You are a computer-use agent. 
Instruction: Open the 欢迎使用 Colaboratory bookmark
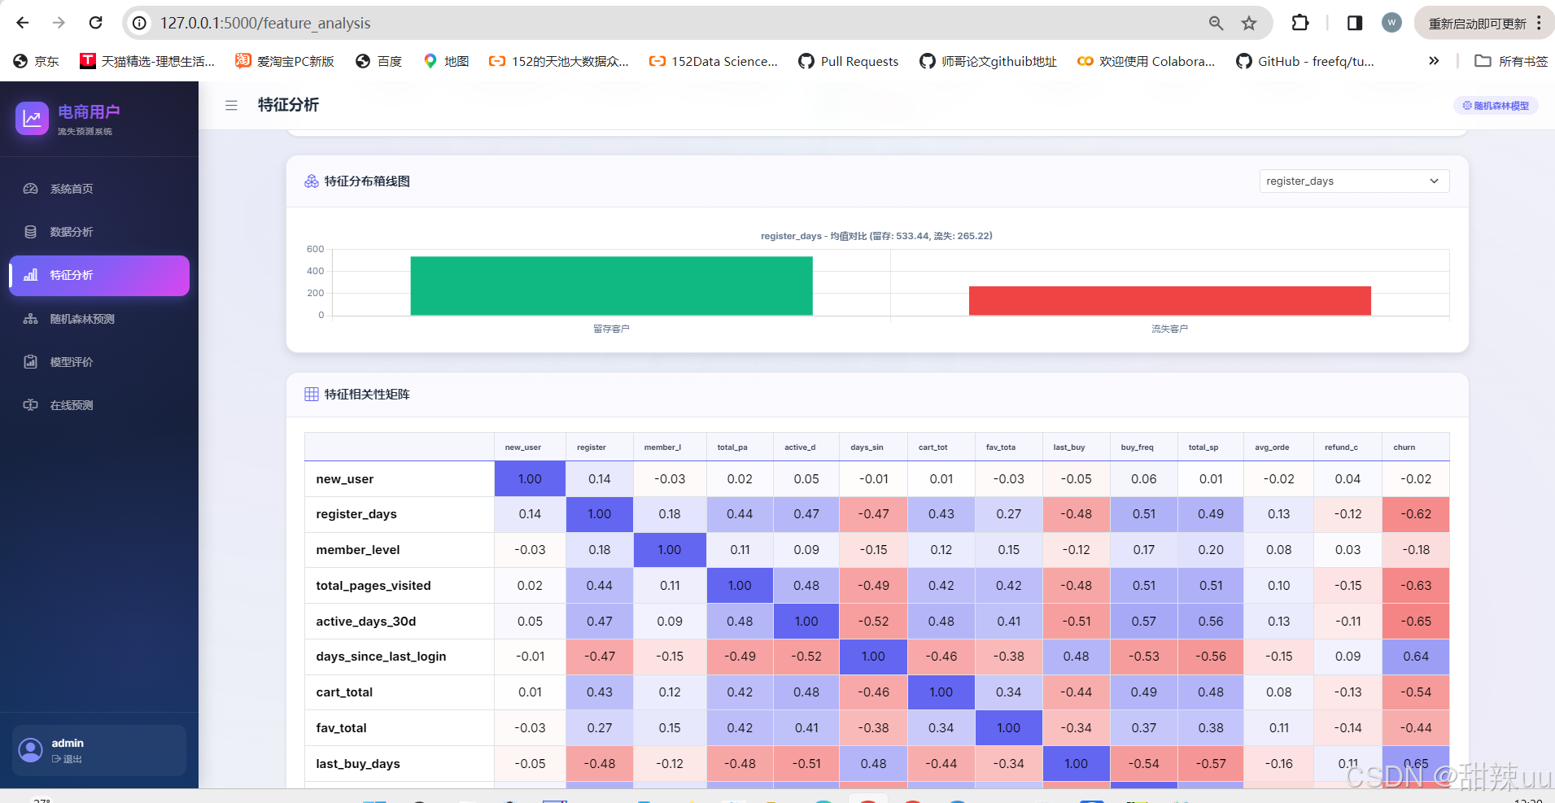pyautogui.click(x=1146, y=61)
